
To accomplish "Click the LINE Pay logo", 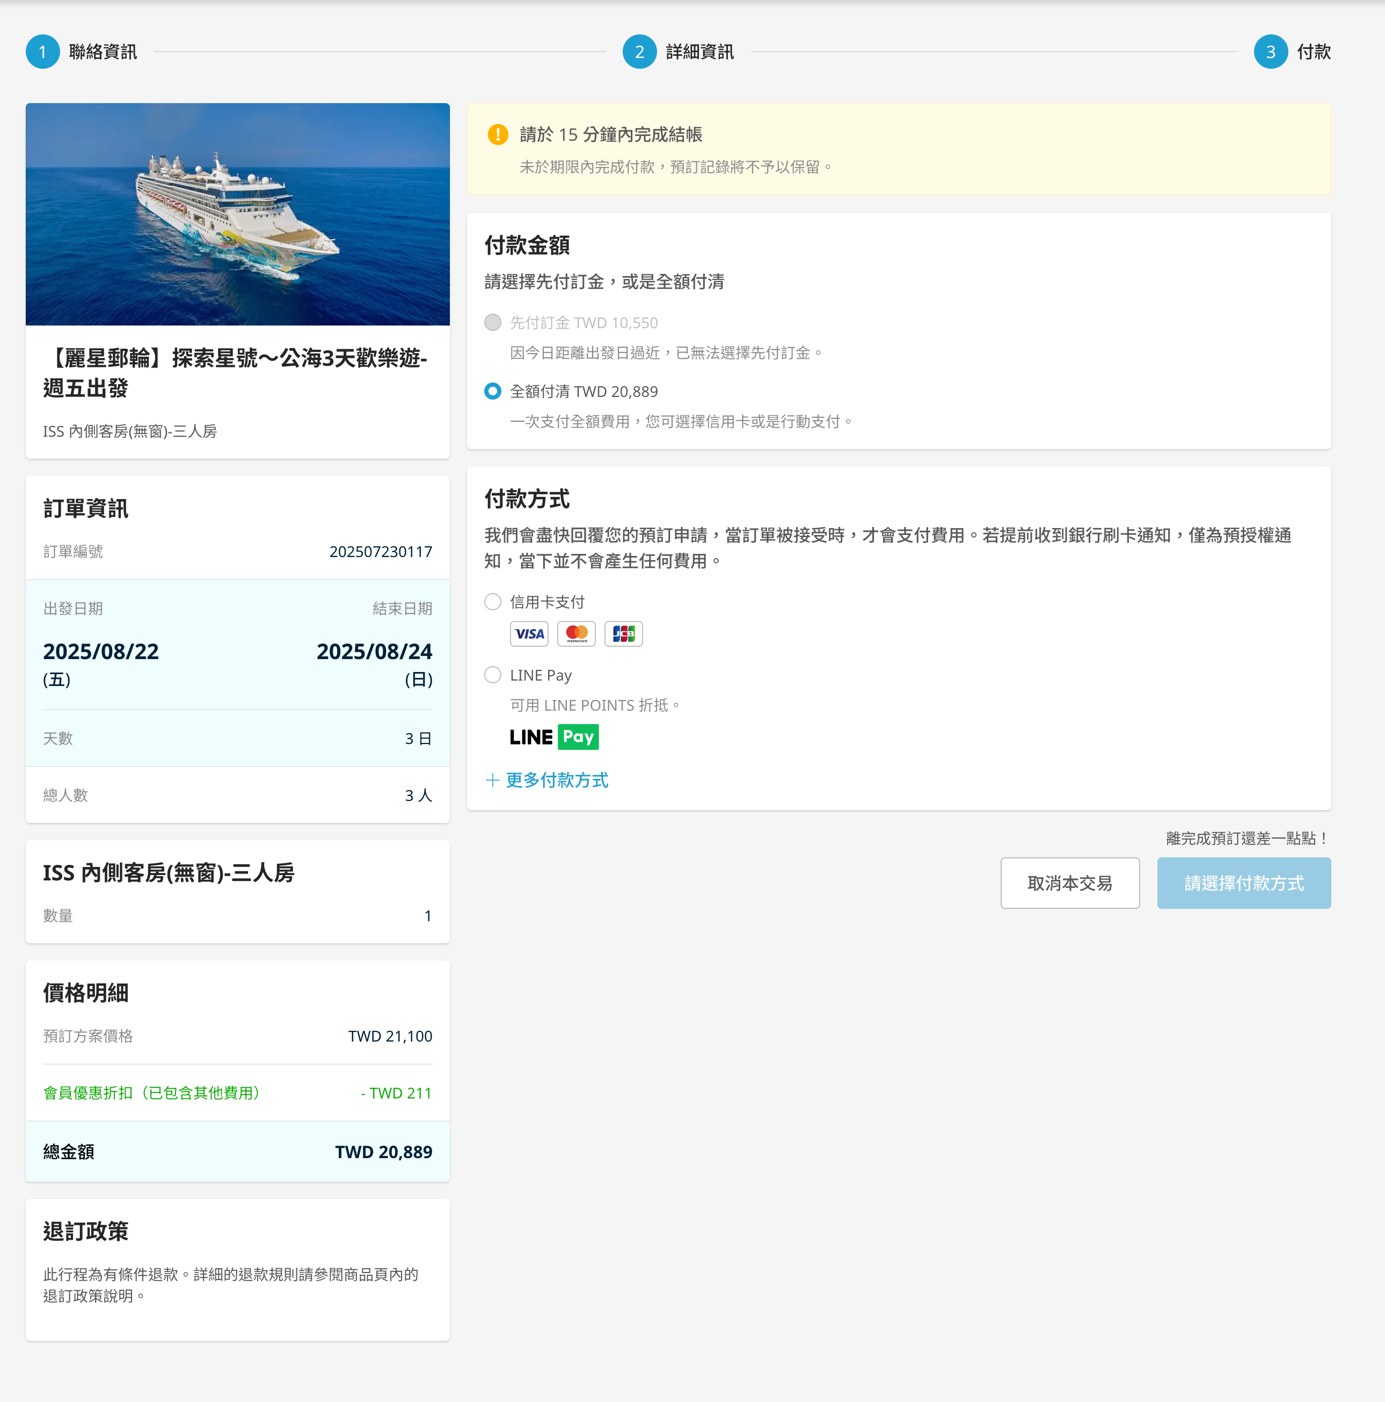I will 554,738.
